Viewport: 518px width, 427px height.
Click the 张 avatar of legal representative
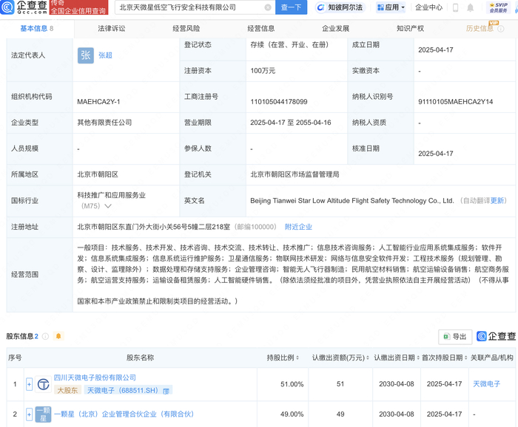coord(86,55)
